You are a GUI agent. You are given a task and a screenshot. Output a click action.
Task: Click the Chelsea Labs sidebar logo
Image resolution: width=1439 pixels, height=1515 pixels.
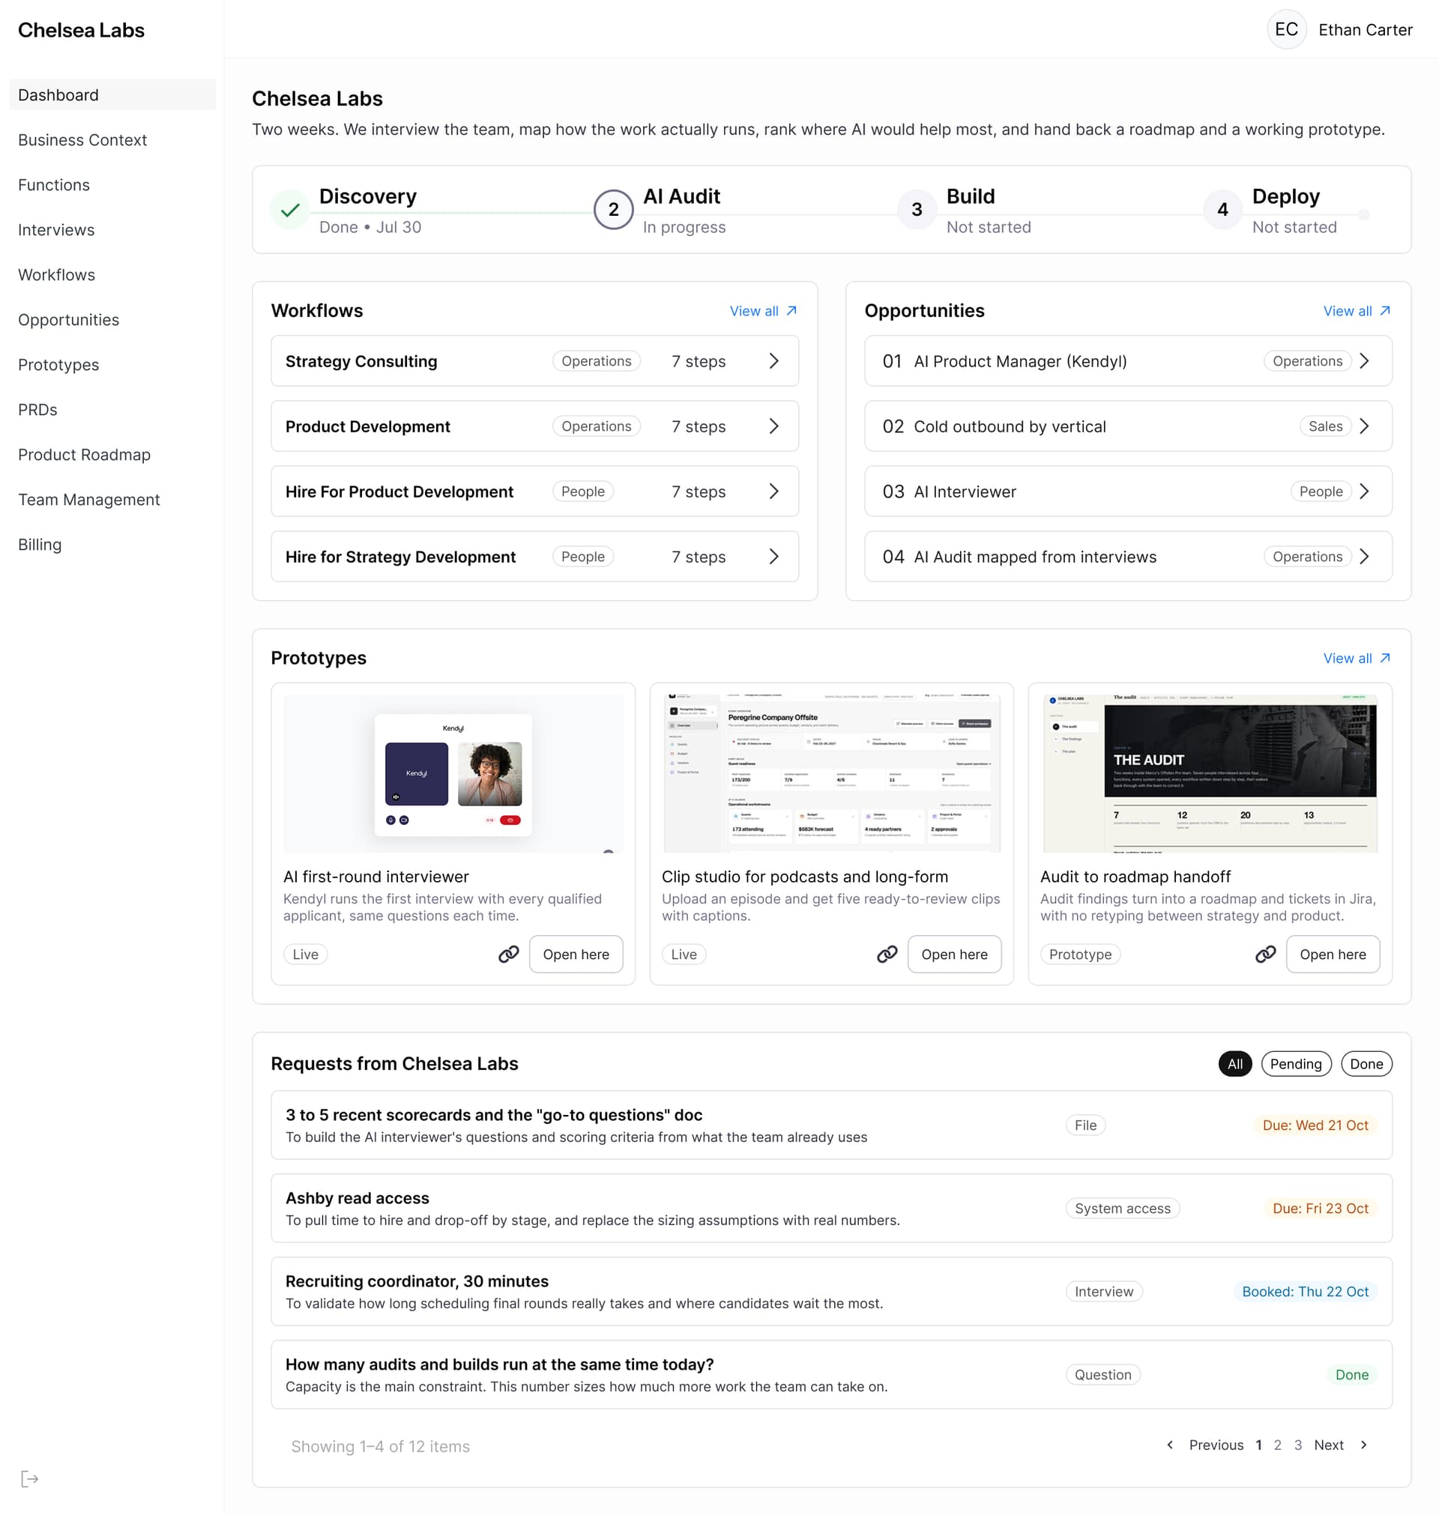click(x=81, y=30)
